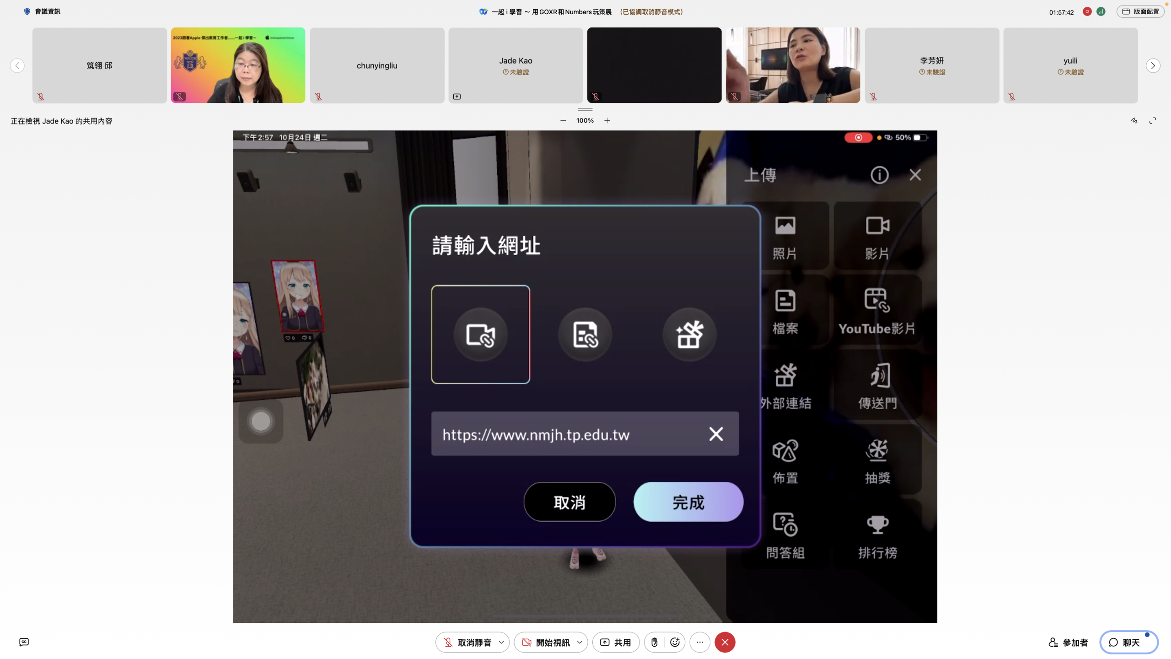Viewport: 1171px width, 659px height.
Task: Select chunyingliu participant thumbnail
Action: point(377,65)
